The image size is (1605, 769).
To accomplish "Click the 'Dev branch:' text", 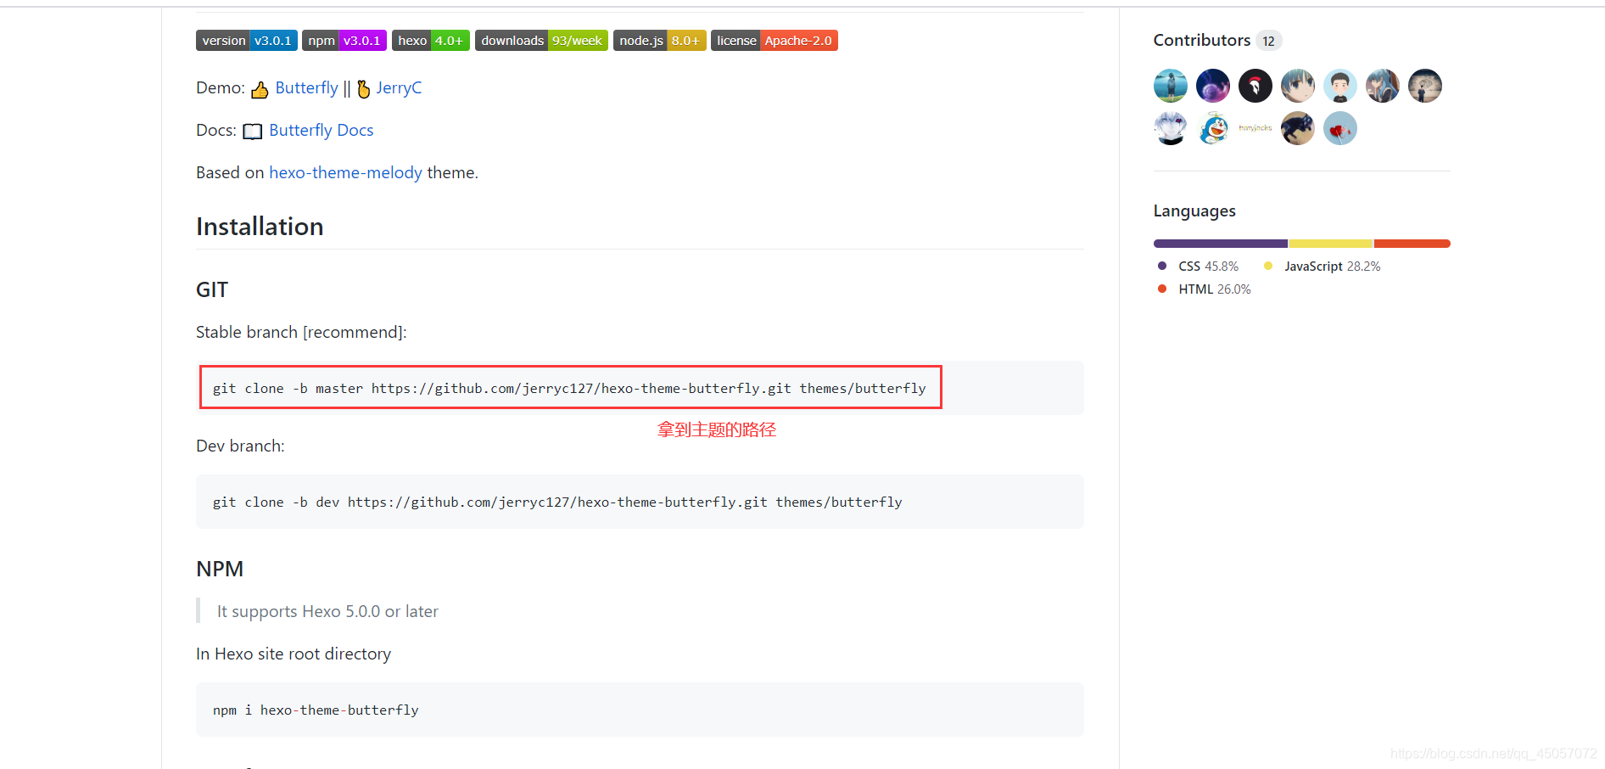I will pyautogui.click(x=240, y=446).
